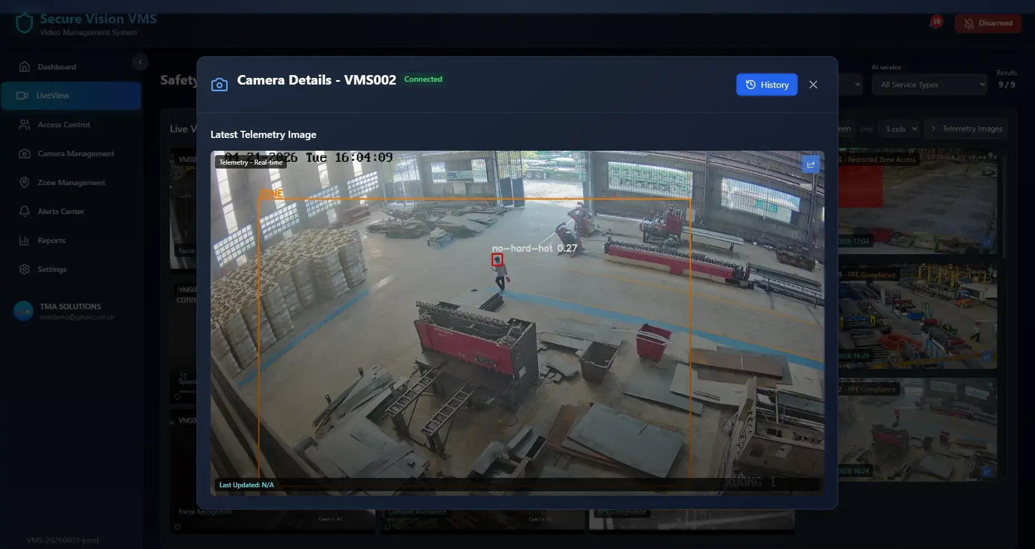Collapse the sidebar with chevron button
Screen dimensions: 1035x549
[140, 62]
